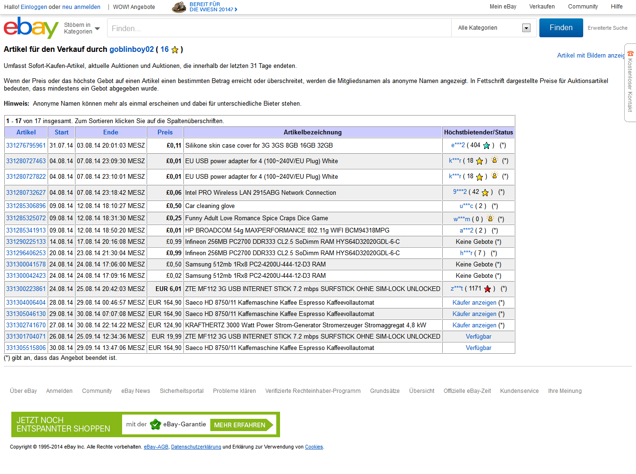Sort by Start column header

pyautogui.click(x=61, y=133)
